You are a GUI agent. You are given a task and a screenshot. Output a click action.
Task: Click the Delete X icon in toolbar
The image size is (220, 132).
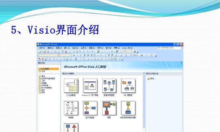(x=80, y=51)
